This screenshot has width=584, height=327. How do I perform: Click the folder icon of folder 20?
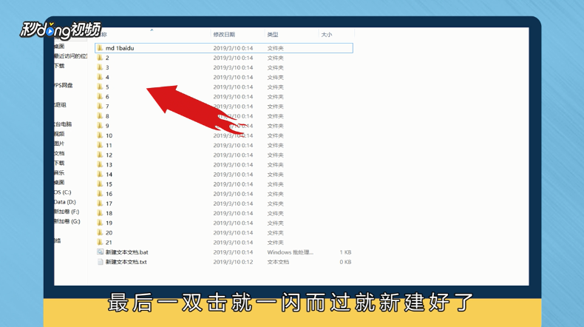tap(100, 232)
